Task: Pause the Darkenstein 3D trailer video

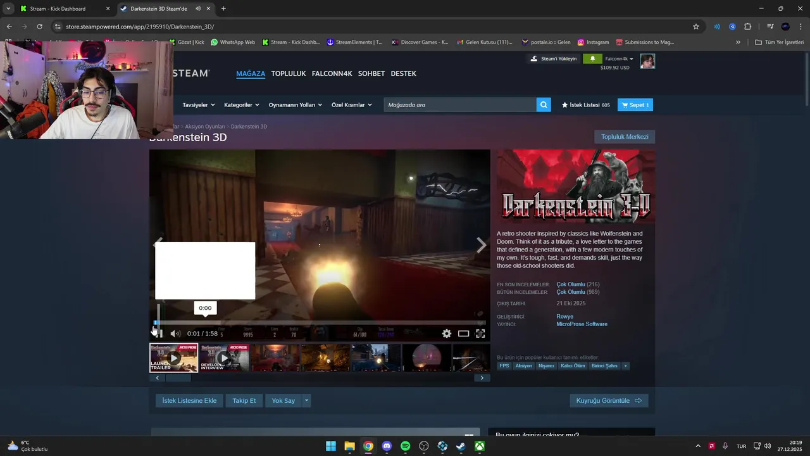Action: 158,333
